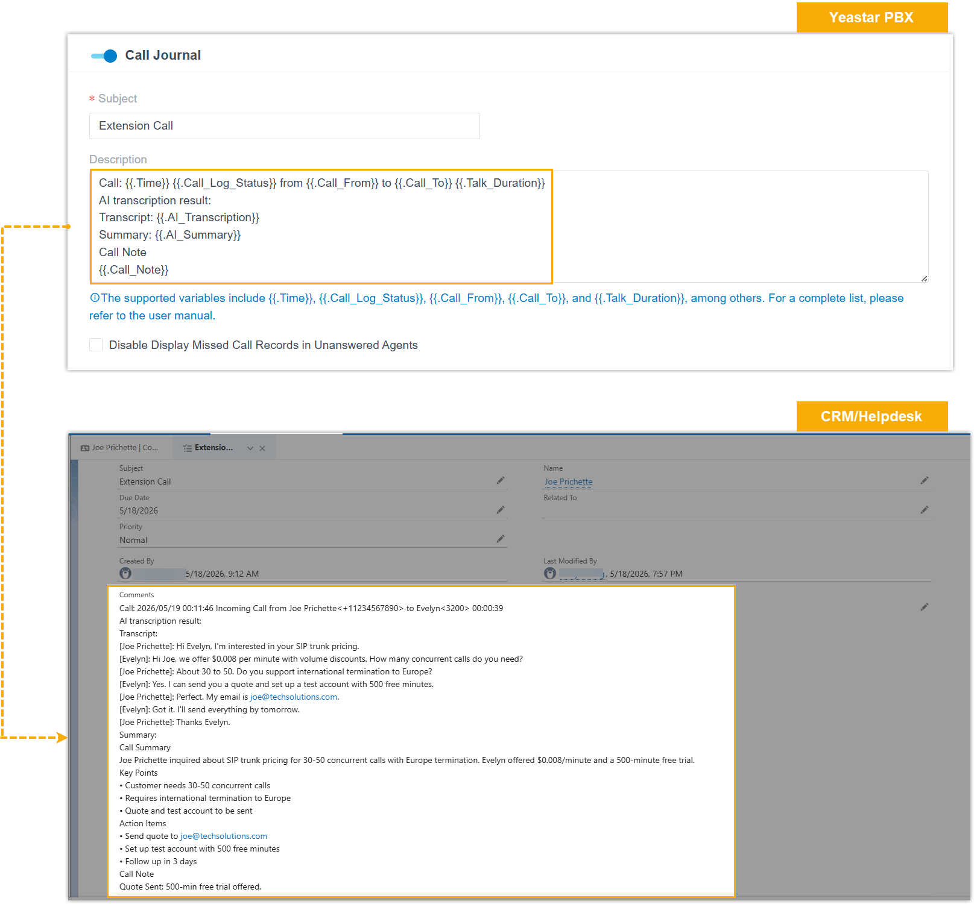Click the info icon before supported variables hint

tap(95, 298)
